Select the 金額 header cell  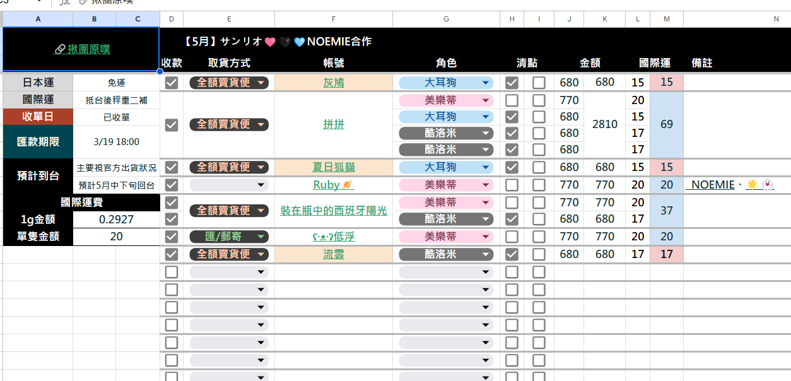click(x=590, y=63)
